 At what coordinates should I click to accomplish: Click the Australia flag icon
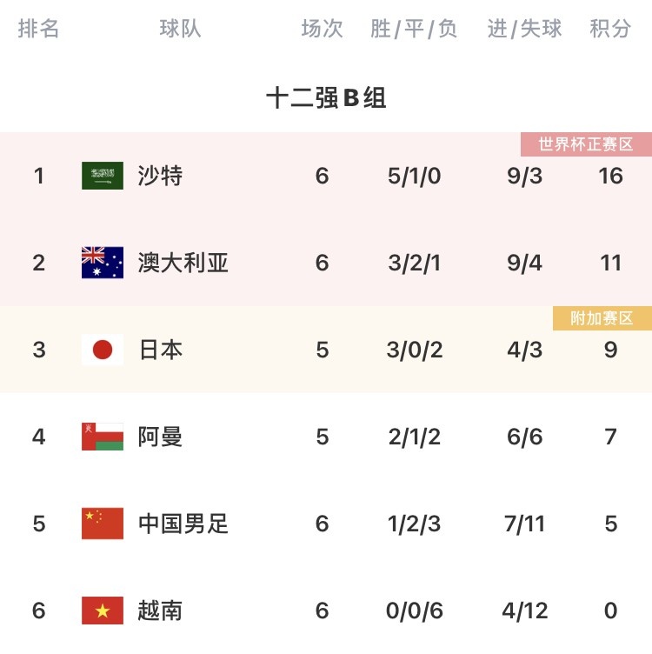tap(103, 263)
